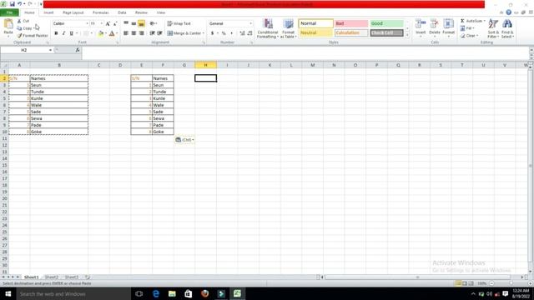Image resolution: width=534 pixels, height=300 pixels.
Task: Apply the Normal cell style
Action: pyautogui.click(x=315, y=23)
